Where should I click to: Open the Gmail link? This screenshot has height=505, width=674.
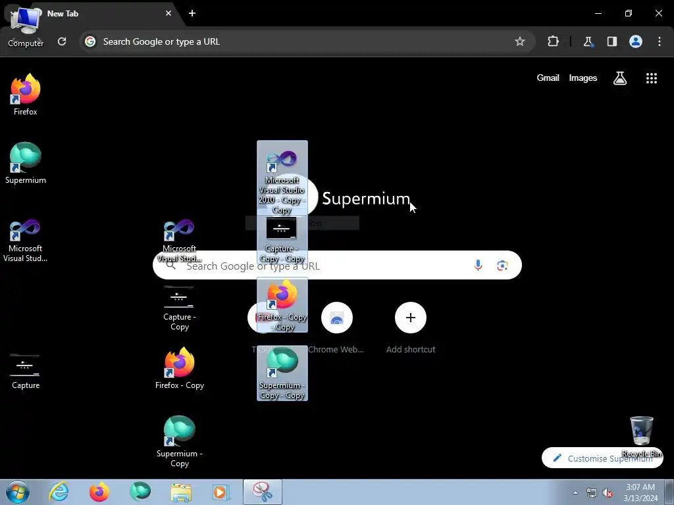[x=548, y=78]
